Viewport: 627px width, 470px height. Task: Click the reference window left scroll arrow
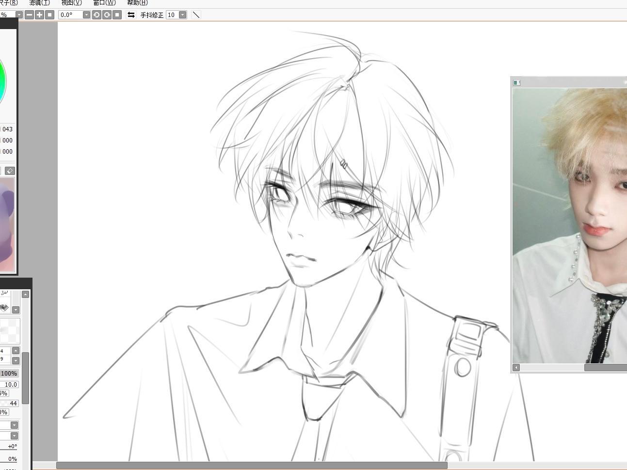pyautogui.click(x=516, y=368)
